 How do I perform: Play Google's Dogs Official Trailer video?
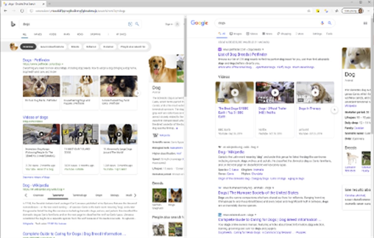pyautogui.click(x=275, y=93)
